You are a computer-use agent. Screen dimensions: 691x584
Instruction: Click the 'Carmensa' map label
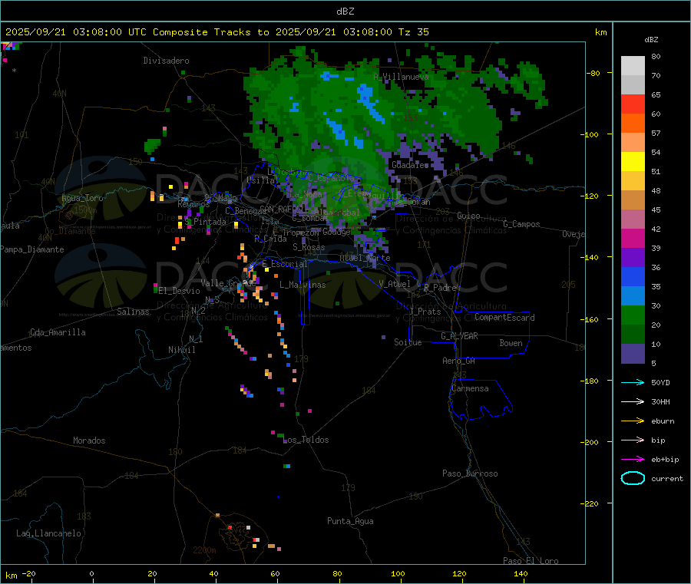tap(470, 388)
